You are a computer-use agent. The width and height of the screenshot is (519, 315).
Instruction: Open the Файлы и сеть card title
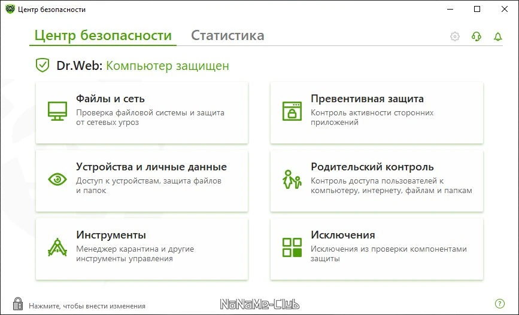pos(110,99)
